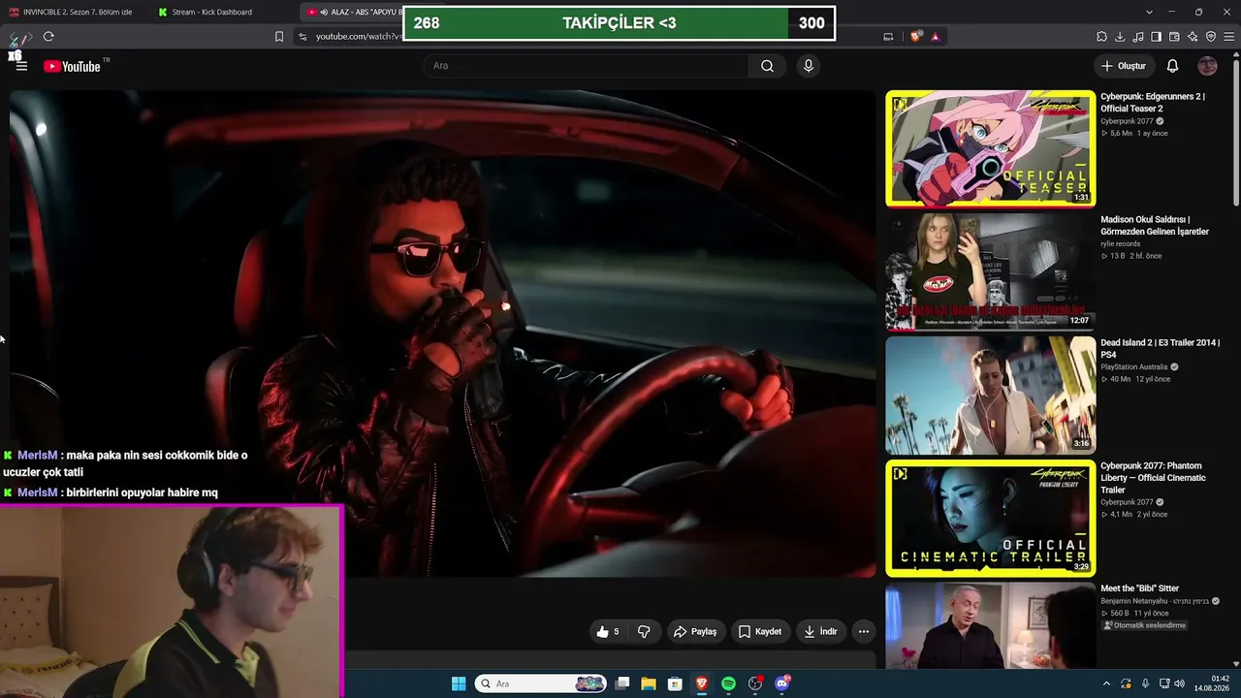
Task: Play the Bibi Sitter video thumbnail
Action: [x=990, y=625]
